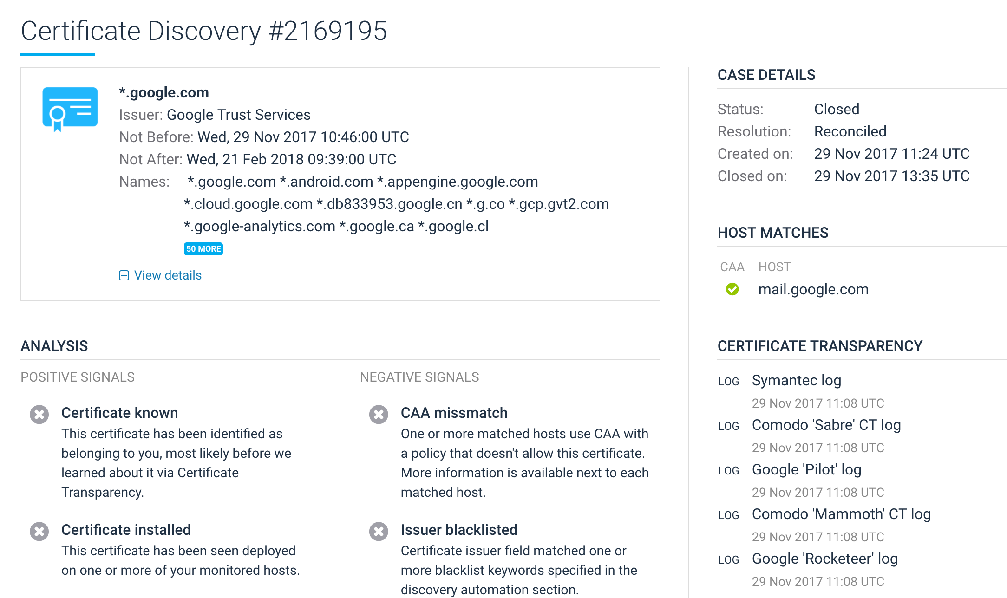This screenshot has width=1007, height=598.
Task: Click the Certificate known signal icon
Action: pyautogui.click(x=39, y=414)
